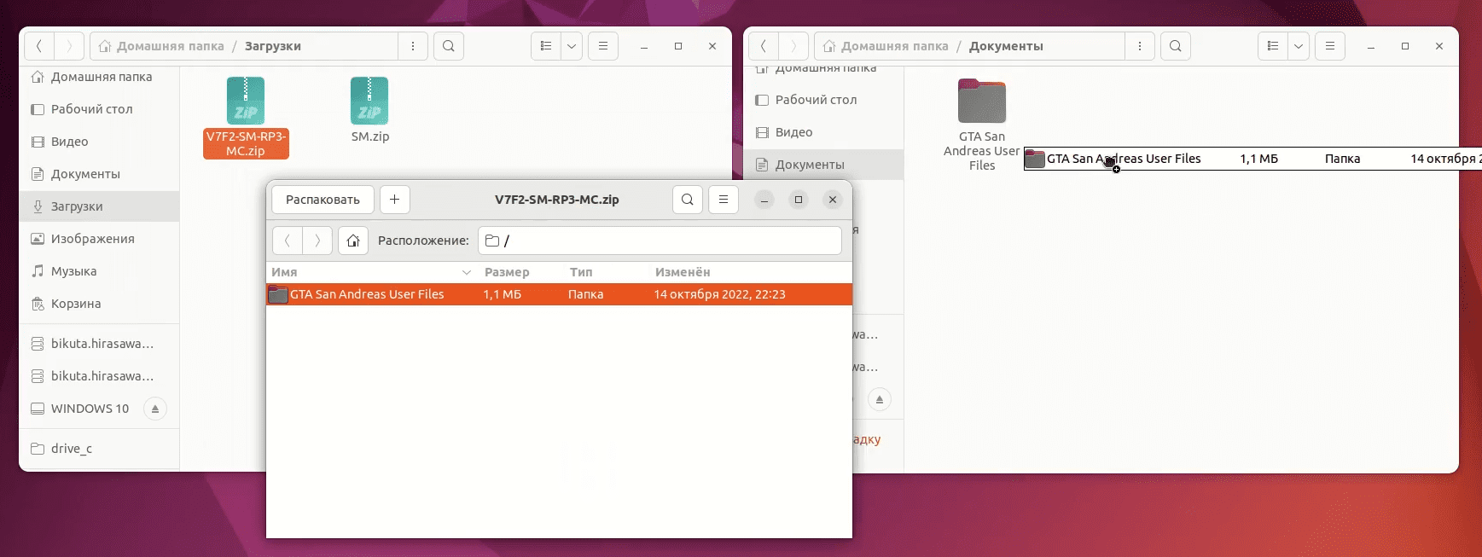Toggle list view in the Загрузки window
The image size is (1482, 557).
(x=546, y=46)
